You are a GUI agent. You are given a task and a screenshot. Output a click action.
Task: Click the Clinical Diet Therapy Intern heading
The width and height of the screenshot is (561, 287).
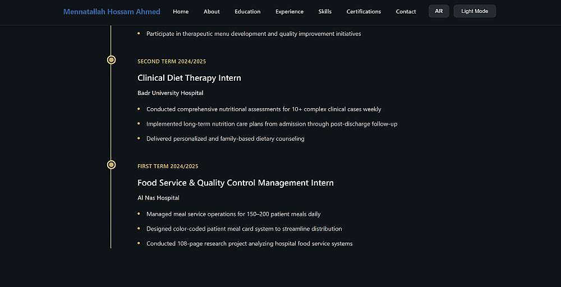(x=189, y=78)
